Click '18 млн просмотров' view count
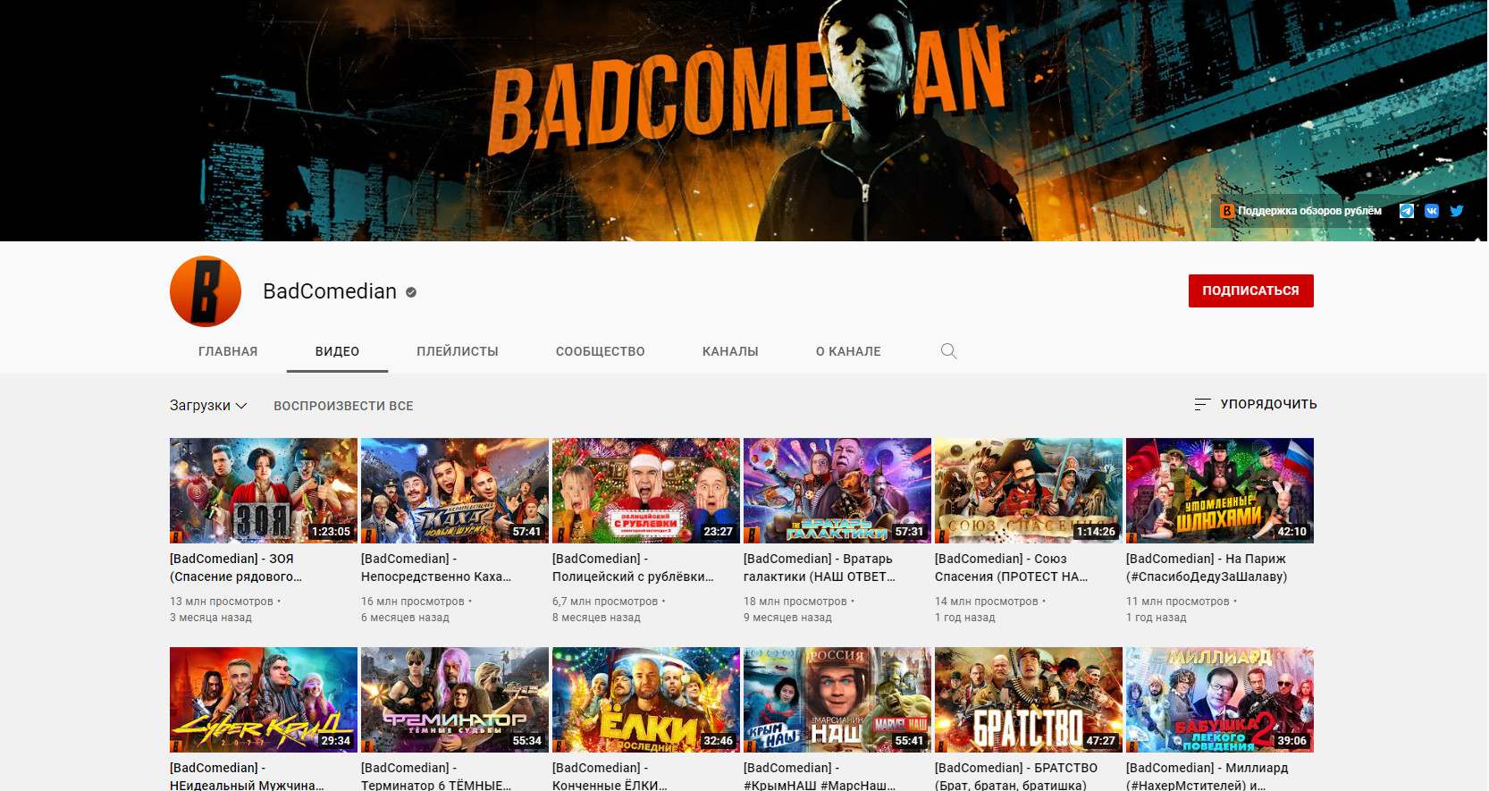 [x=795, y=602]
